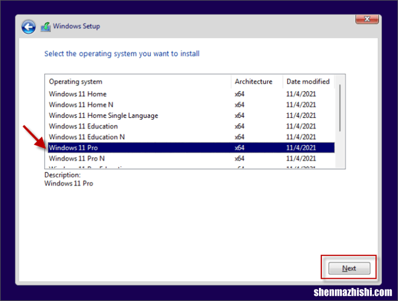The width and height of the screenshot is (398, 301).
Task: Click 11/4/2021 date in Windows 11 Home N row
Action: [x=301, y=105]
